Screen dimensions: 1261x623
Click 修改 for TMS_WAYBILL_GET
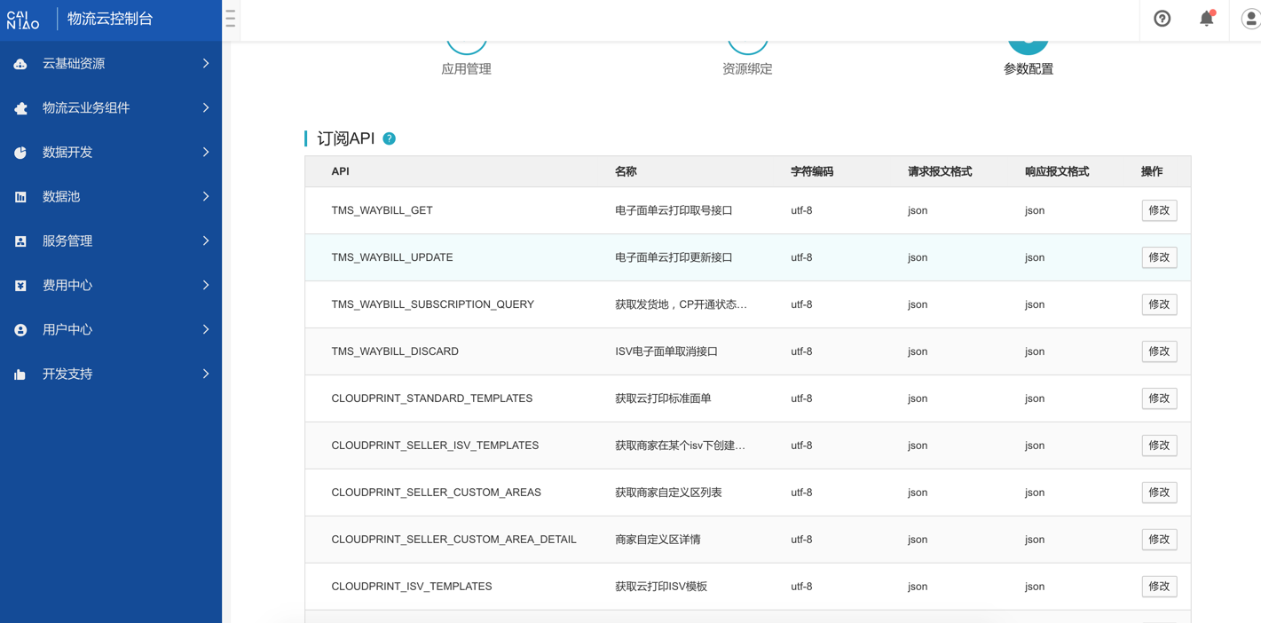point(1159,210)
